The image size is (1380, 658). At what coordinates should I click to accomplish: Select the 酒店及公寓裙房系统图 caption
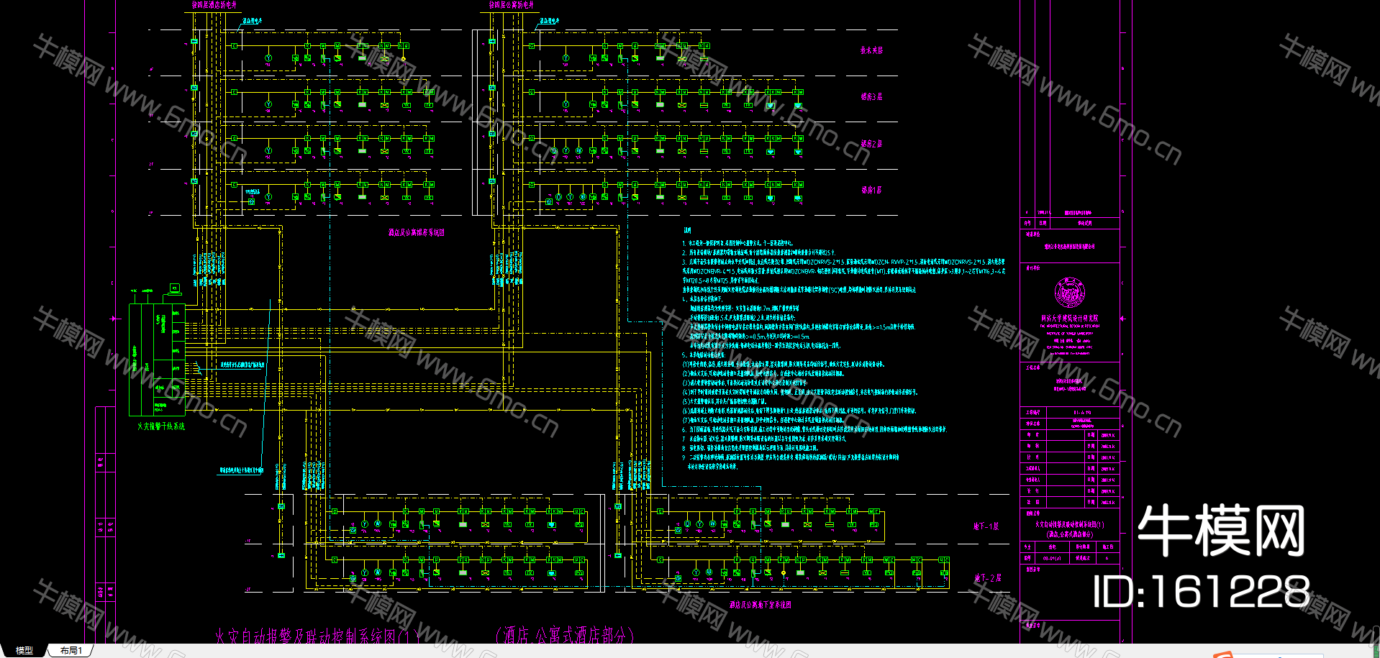(x=417, y=232)
